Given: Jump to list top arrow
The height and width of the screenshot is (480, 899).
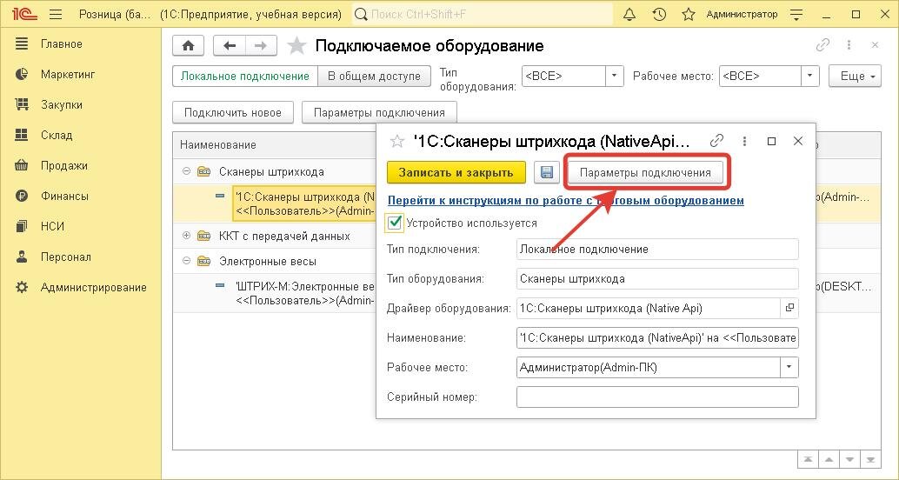Looking at the screenshot, I should (808, 459).
